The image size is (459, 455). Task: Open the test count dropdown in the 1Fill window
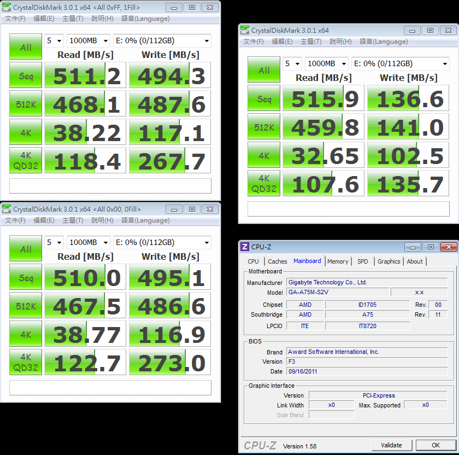pos(54,40)
